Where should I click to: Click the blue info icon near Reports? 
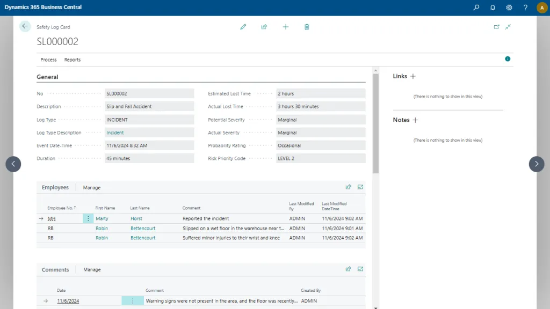507,59
